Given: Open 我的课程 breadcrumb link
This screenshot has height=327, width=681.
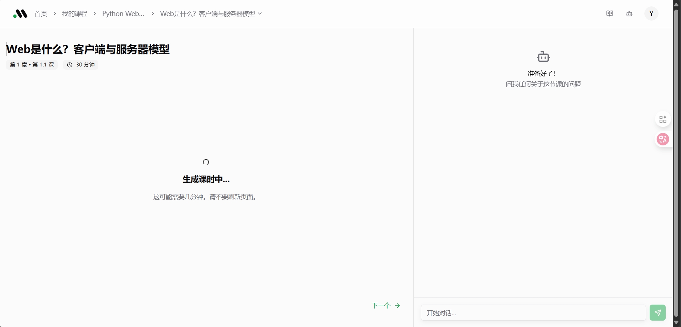Looking at the screenshot, I should click(74, 14).
